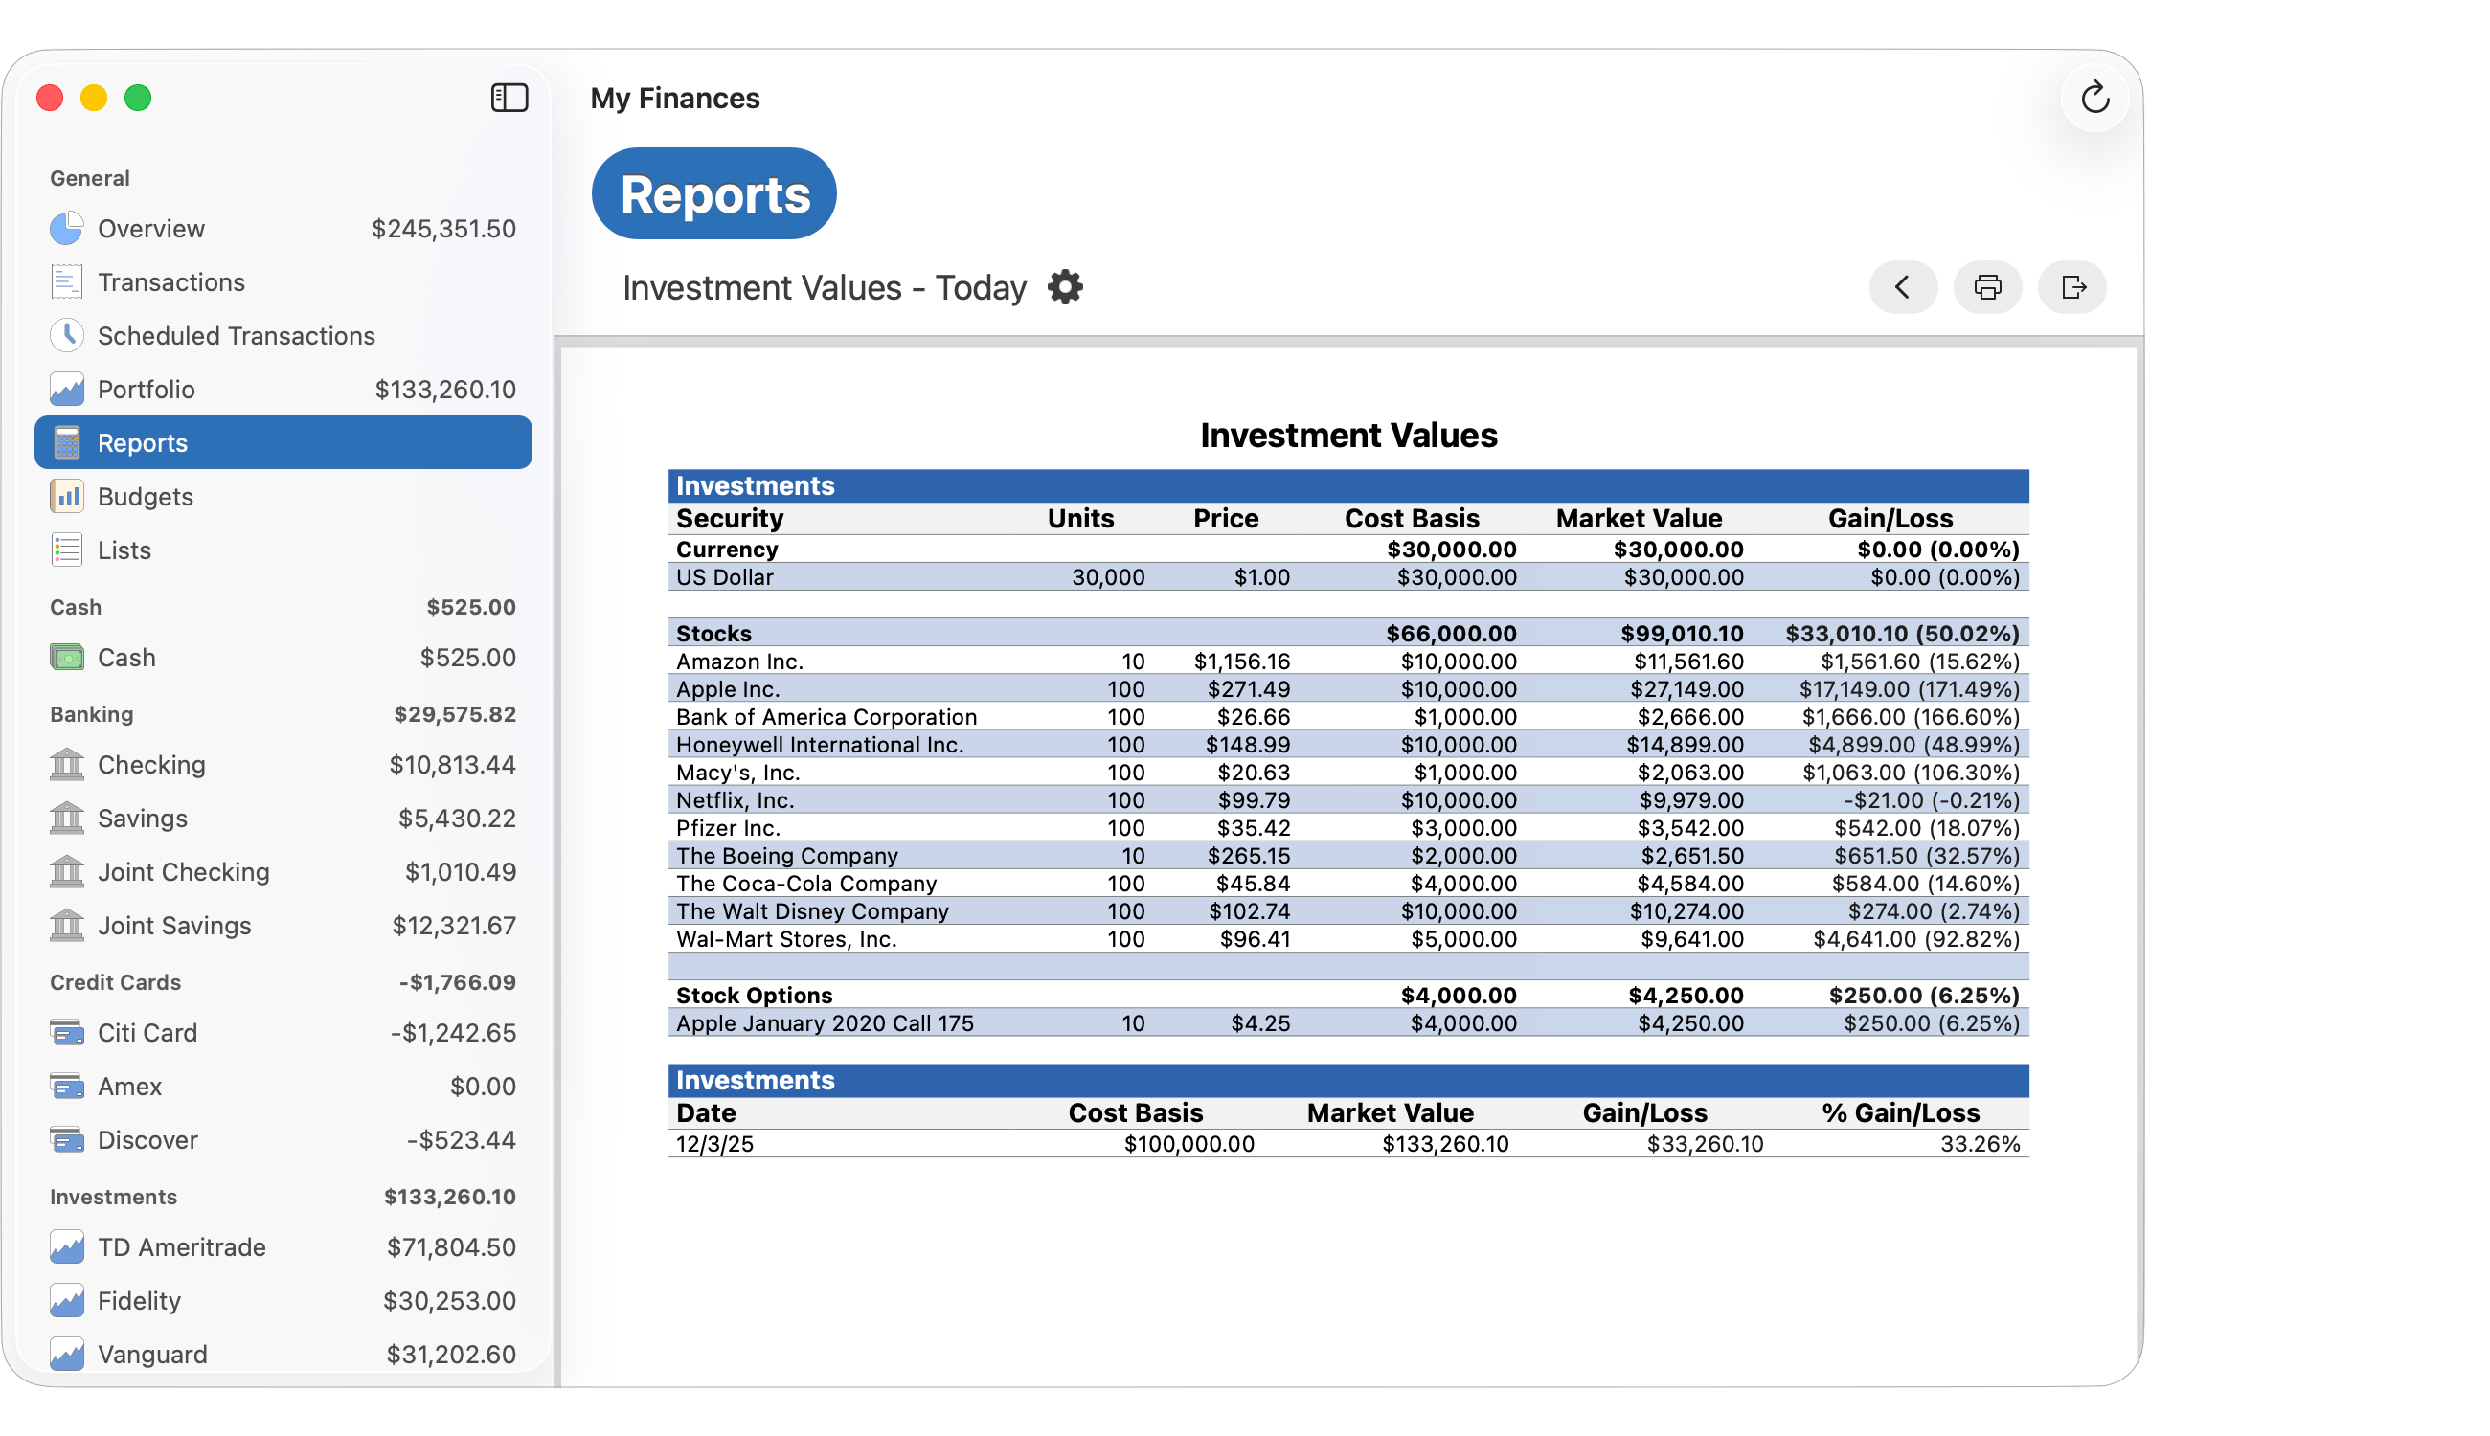Select the Citi Card account
Image resolution: width=2490 pixels, height=1436 pixels.
(148, 1033)
